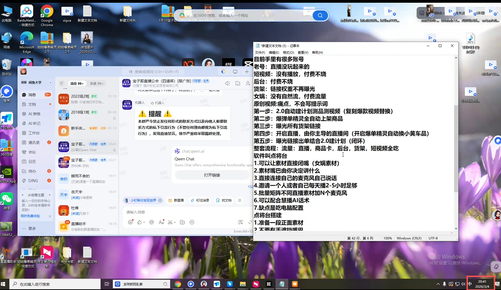This screenshot has width=501, height=290.
Task: Expand the 闲鱼大学 organization dropdown
Action: (50, 83)
